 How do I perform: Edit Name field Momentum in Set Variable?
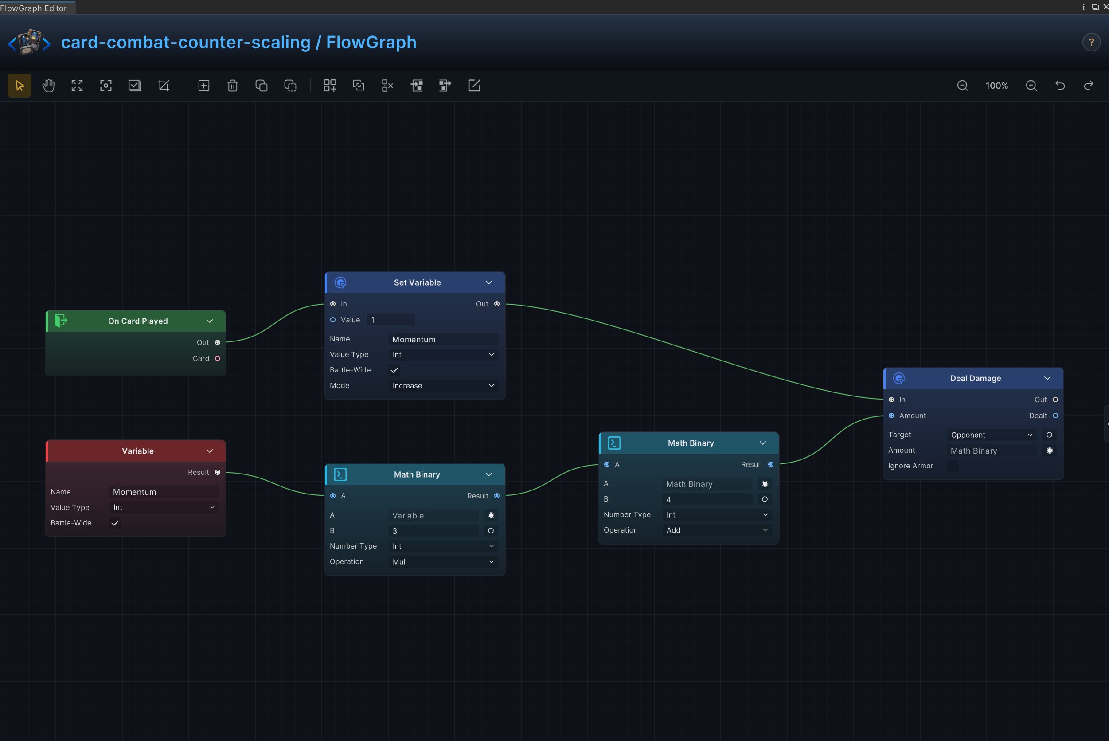click(444, 339)
